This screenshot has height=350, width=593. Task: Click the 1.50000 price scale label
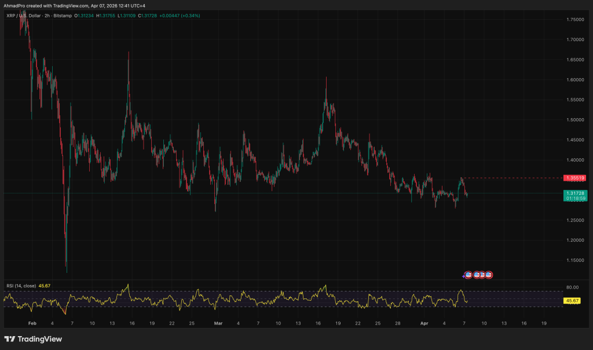click(x=574, y=120)
